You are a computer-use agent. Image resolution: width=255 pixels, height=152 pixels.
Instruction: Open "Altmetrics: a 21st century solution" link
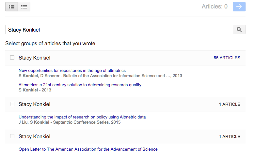coord(80,85)
